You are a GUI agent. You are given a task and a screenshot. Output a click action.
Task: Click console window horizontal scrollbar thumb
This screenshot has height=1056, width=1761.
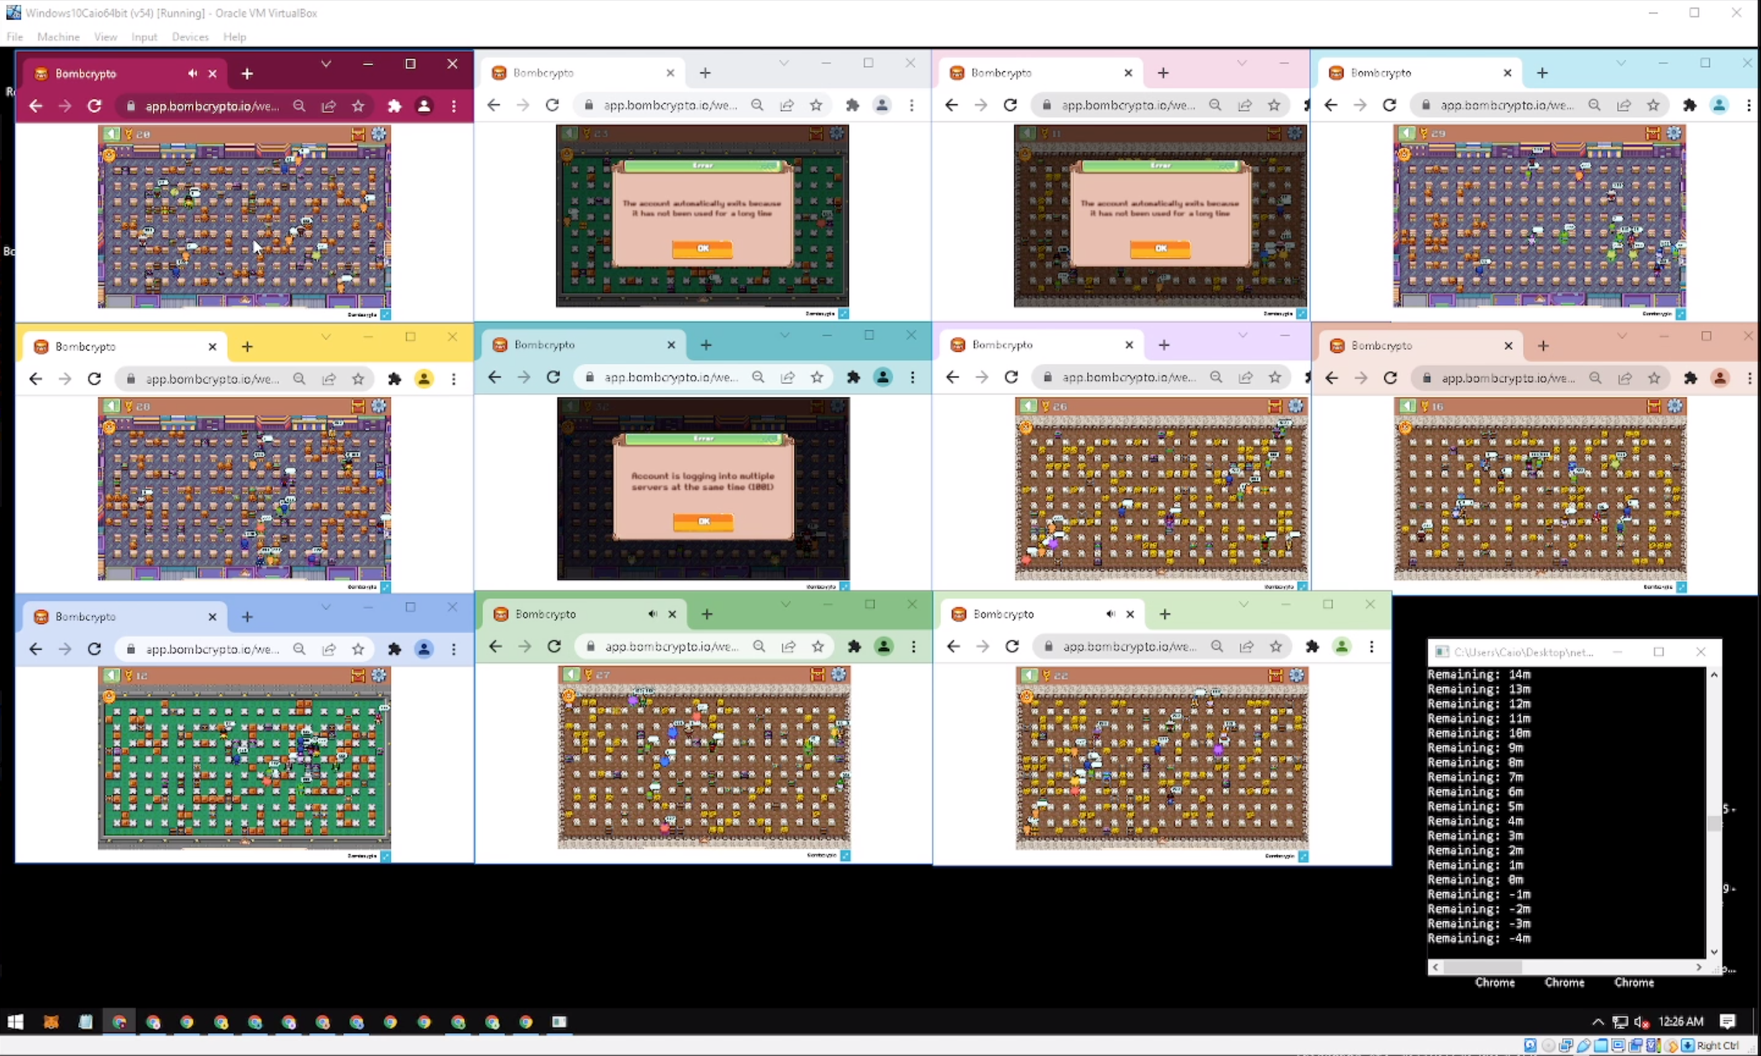1483,967
